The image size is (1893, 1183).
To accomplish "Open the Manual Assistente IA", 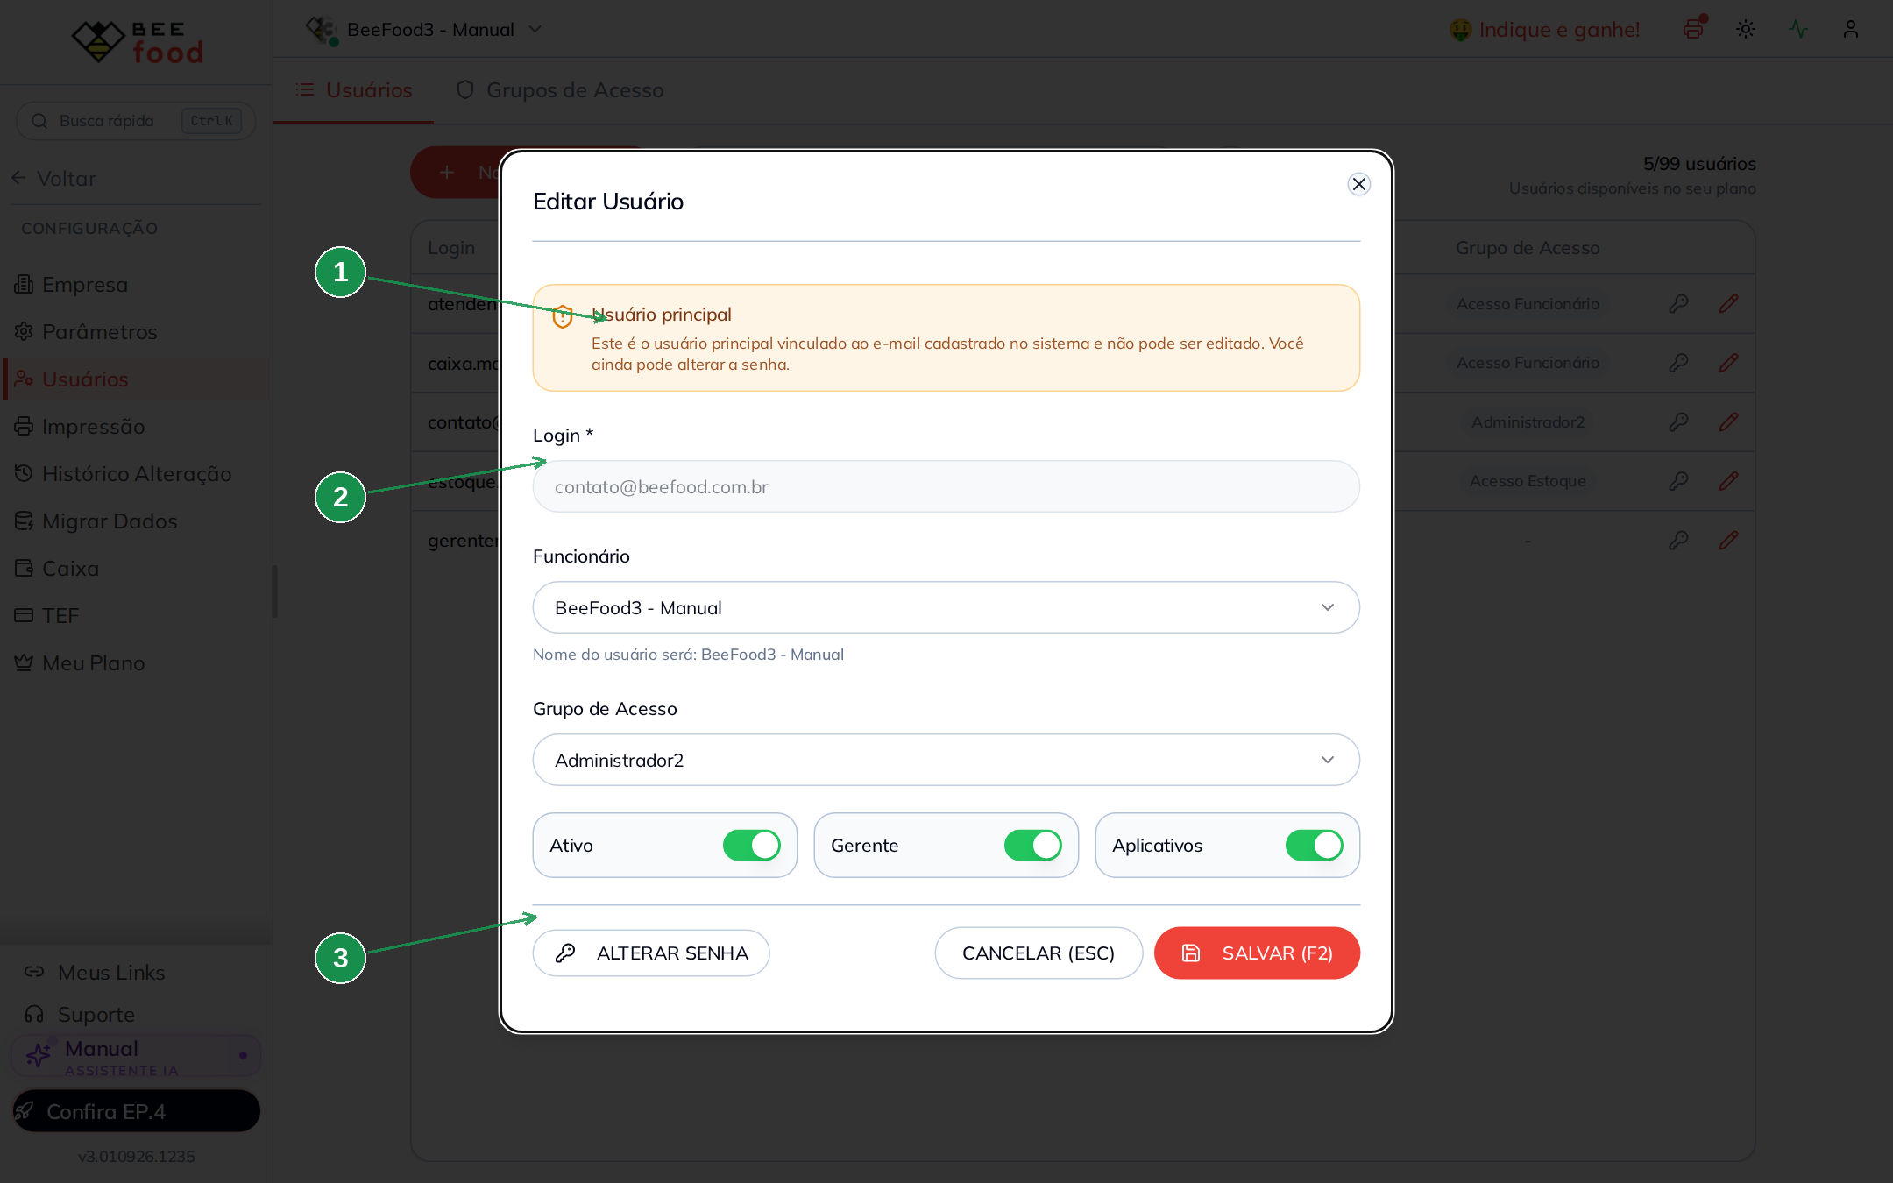I will click(x=136, y=1056).
